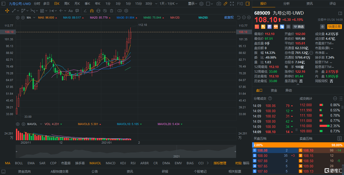
Task: Open the 分析 analysis tab
Action: [287, 4]
